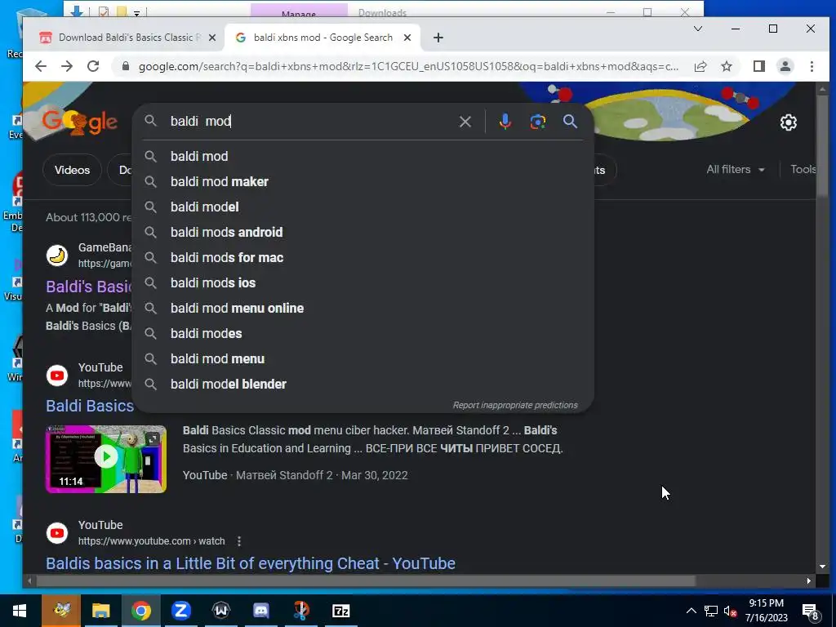
Task: Open Baldis basics Little Bit of everything Cheat link
Action: (251, 563)
